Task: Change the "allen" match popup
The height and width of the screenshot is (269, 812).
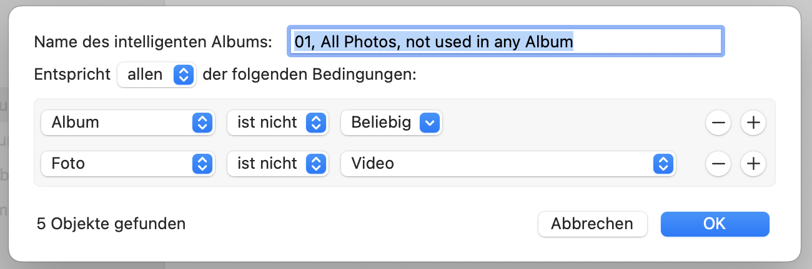Action: pyautogui.click(x=157, y=75)
